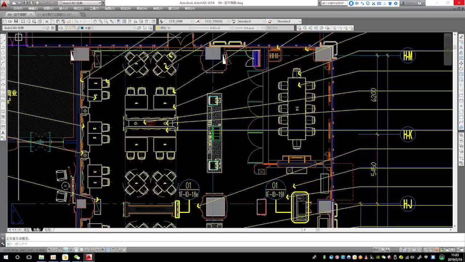Image resolution: width=465 pixels, height=262 pixels.
Task: Open the ByLayer lineweight dropdown
Action: [x=249, y=28]
